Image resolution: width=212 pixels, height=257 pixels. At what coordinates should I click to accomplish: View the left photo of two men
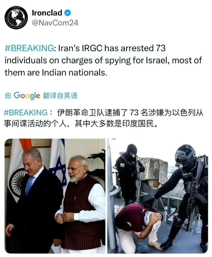coord(55,196)
